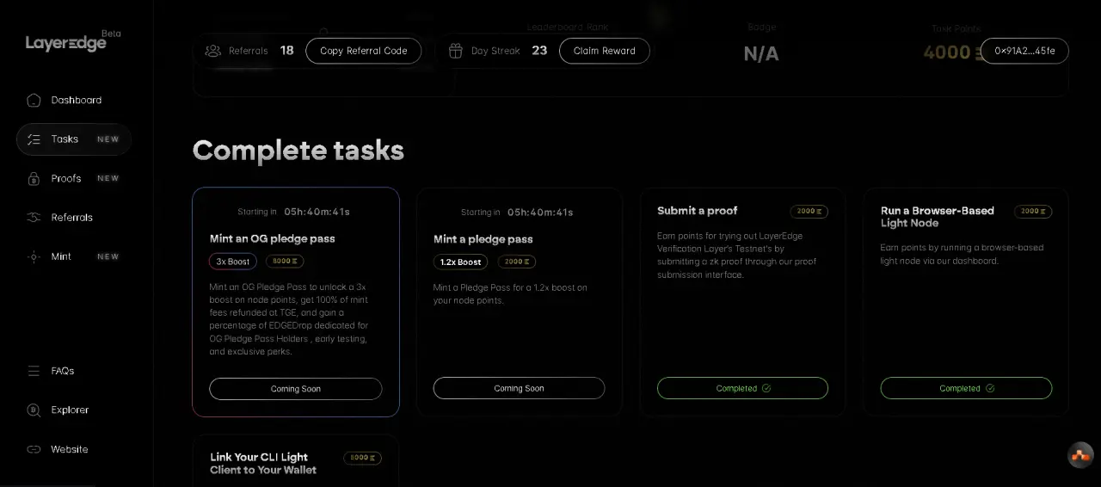Screen dimensions: 1101x487
Task: Click the Dashboard home icon
Action: click(x=34, y=100)
